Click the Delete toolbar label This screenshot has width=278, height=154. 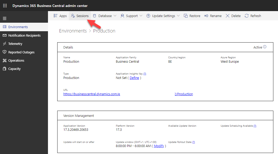click(x=236, y=16)
